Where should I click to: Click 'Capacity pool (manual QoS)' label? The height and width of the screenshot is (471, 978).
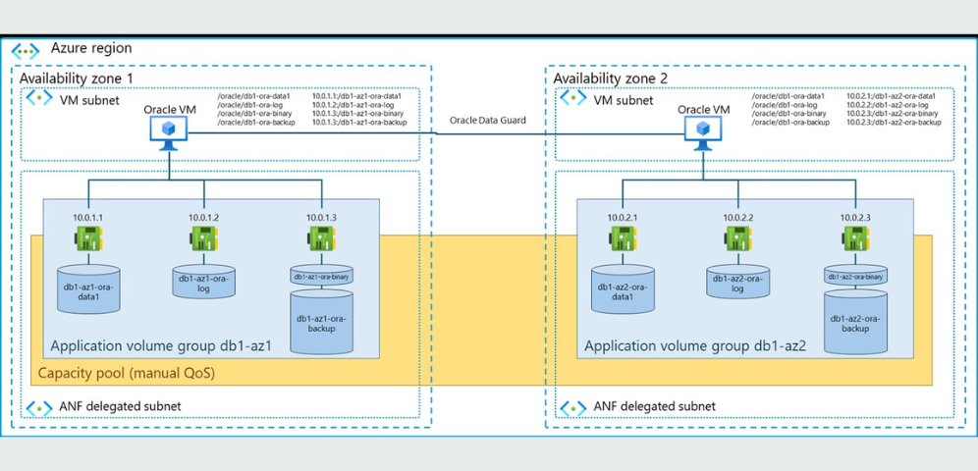click(127, 374)
